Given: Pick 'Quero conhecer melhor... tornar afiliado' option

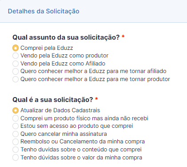Looking at the screenshot, I should [16, 71].
